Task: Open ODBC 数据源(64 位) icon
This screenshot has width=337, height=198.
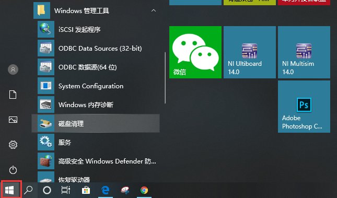Action: point(46,67)
